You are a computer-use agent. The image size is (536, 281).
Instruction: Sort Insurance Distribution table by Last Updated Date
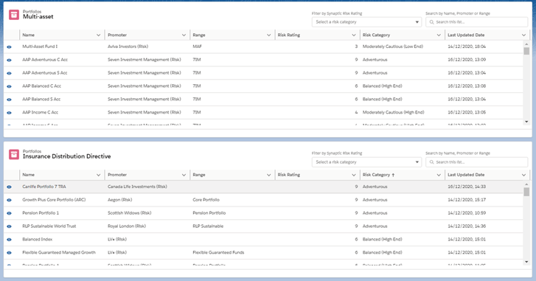[466, 175]
